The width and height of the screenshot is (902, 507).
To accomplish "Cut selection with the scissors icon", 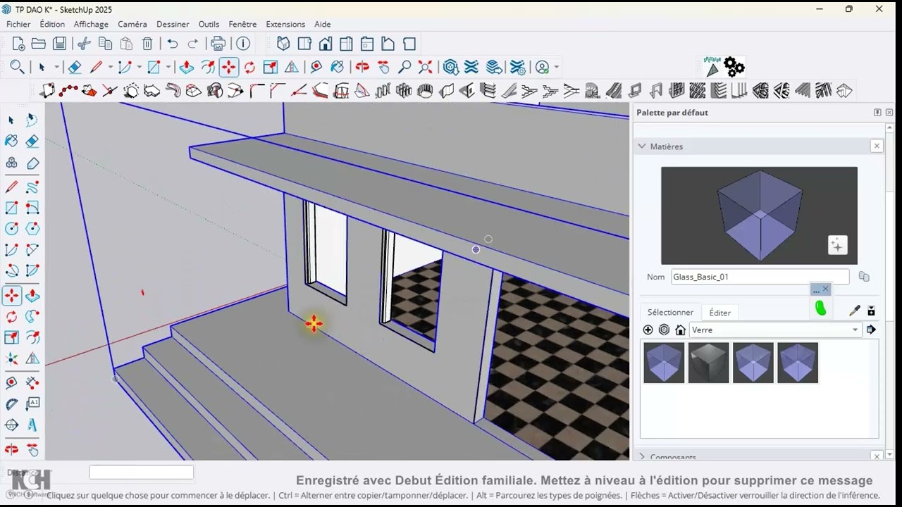I will (x=84, y=44).
